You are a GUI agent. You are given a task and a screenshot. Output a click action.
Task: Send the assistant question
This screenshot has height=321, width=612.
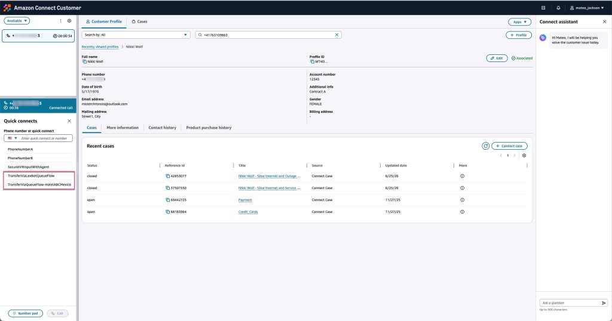point(604,303)
